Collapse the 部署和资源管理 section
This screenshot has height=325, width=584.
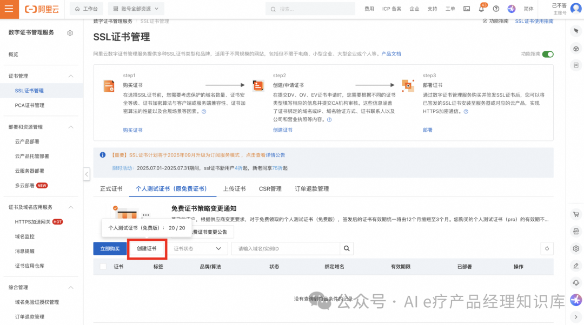click(x=71, y=127)
